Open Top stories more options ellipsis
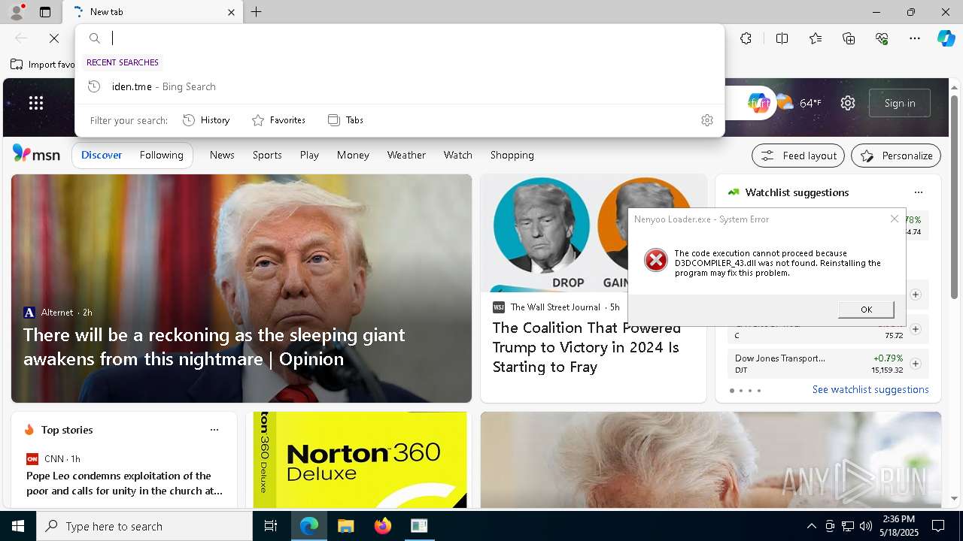This screenshot has height=541, width=963. point(214,430)
